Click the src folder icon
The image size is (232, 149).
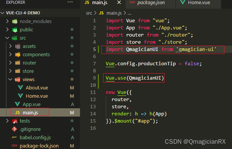[14, 38]
